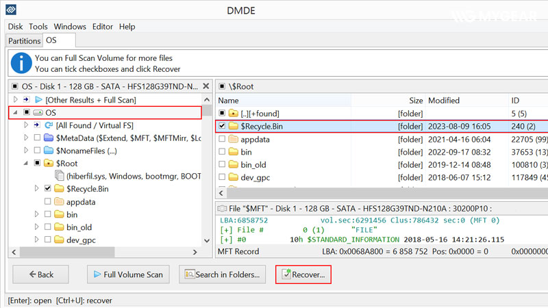Toggle the $Root checkbox in tree
548x308 pixels.
(37, 163)
